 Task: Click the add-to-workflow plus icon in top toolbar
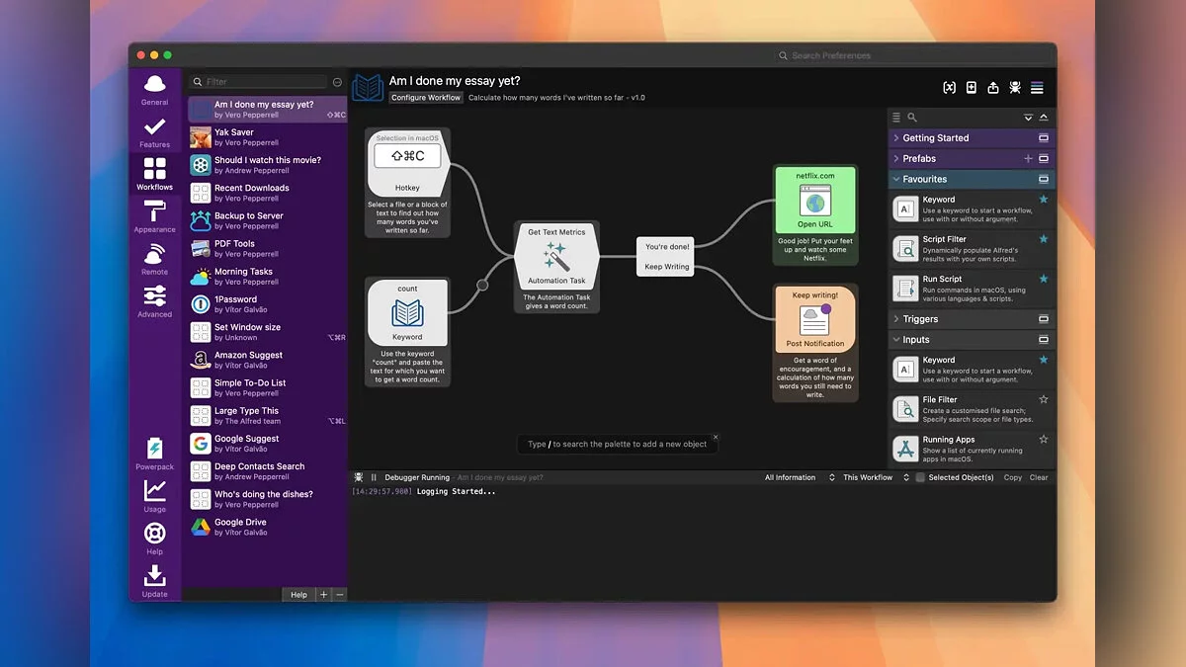pos(972,88)
